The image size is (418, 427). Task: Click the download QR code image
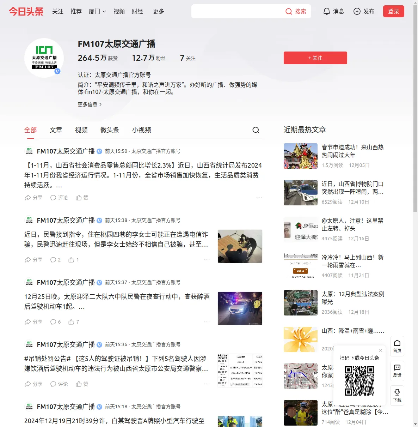point(359,381)
